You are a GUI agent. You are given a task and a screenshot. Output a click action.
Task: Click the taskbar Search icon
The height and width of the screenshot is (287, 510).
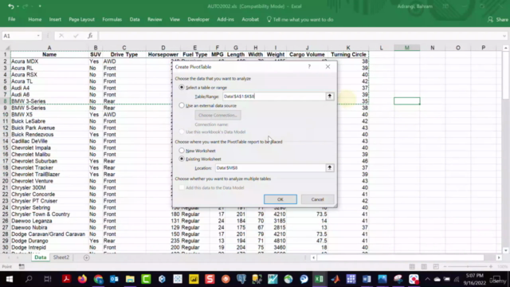coord(29,279)
